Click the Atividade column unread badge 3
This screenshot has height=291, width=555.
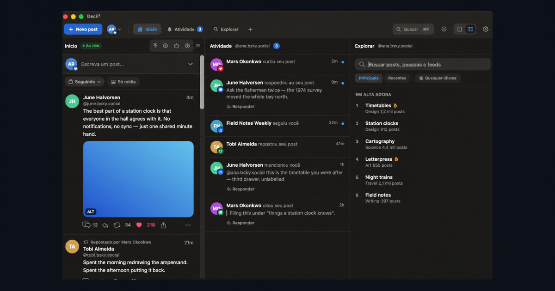(x=276, y=46)
